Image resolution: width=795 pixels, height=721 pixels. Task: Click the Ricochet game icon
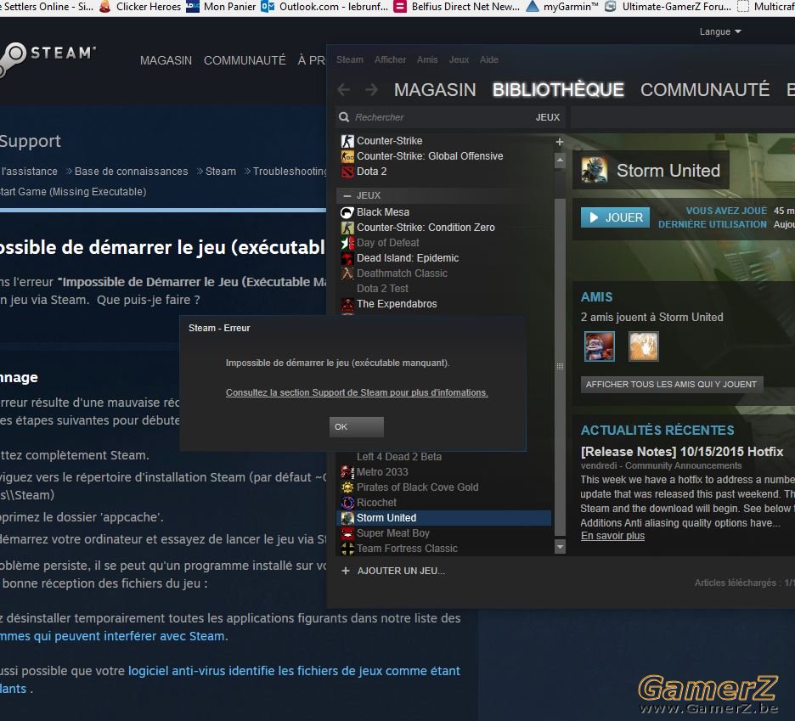[347, 503]
